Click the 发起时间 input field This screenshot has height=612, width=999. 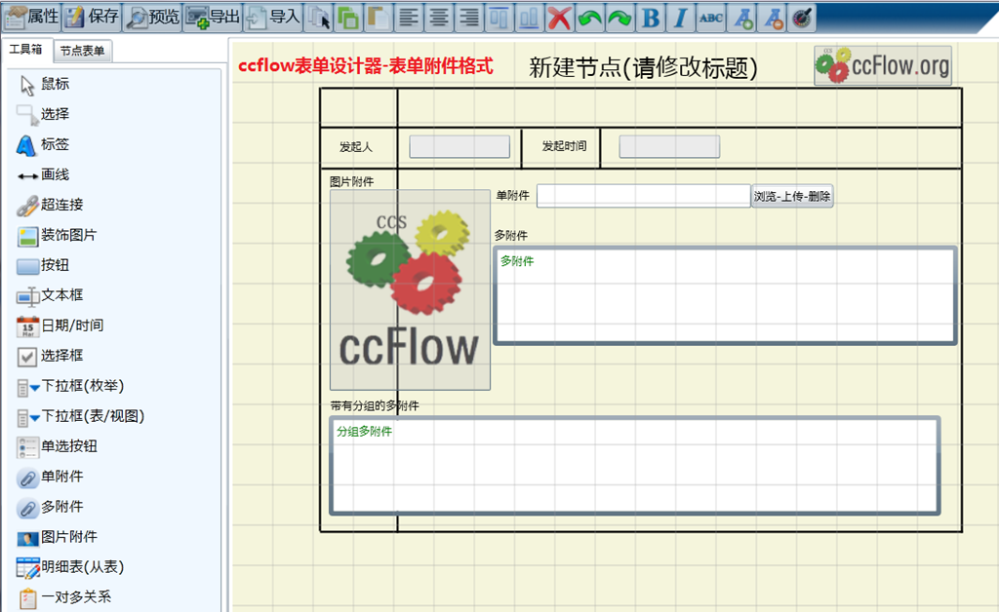click(669, 146)
